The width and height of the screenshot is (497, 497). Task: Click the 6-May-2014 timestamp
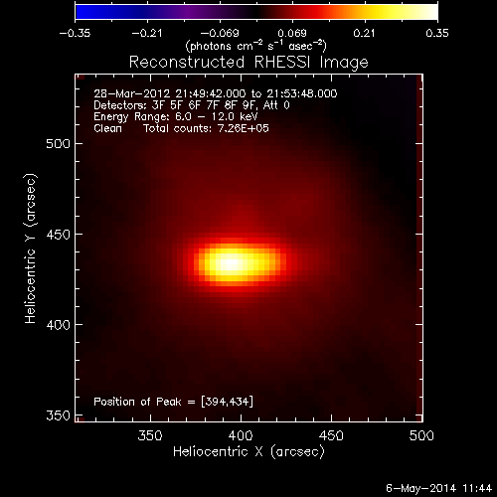tap(438, 488)
